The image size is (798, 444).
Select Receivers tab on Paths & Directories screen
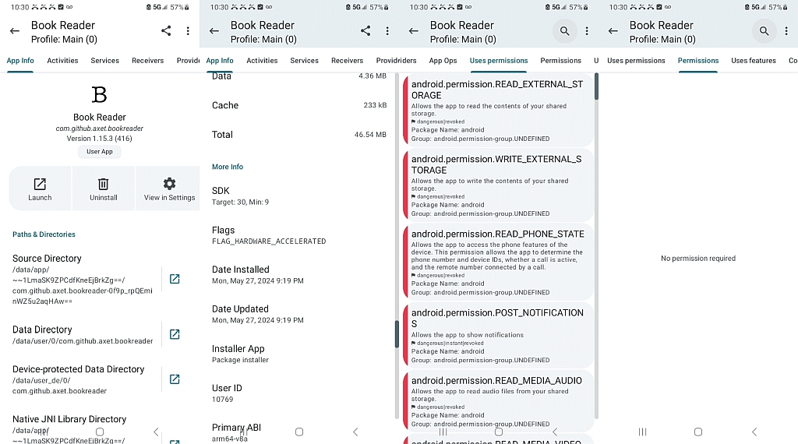pyautogui.click(x=147, y=61)
